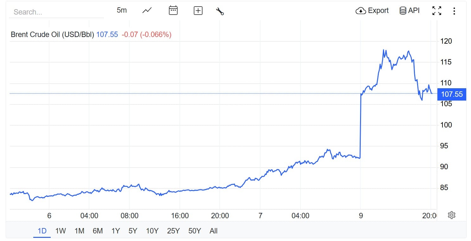
Task: Open the 5m interval dropdown
Action: pyautogui.click(x=122, y=10)
